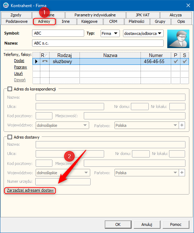194x233 pixels.
Task: Select the Adresy tab
Action: pyautogui.click(x=44, y=21)
